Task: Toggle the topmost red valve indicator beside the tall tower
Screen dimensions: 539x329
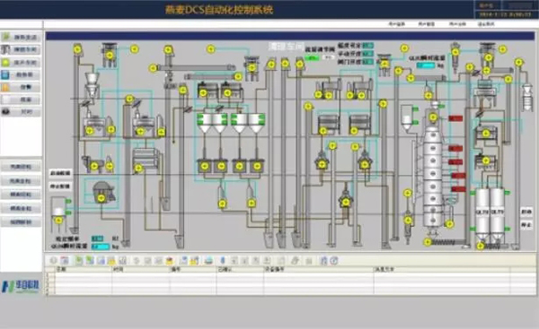Action: (x=455, y=118)
